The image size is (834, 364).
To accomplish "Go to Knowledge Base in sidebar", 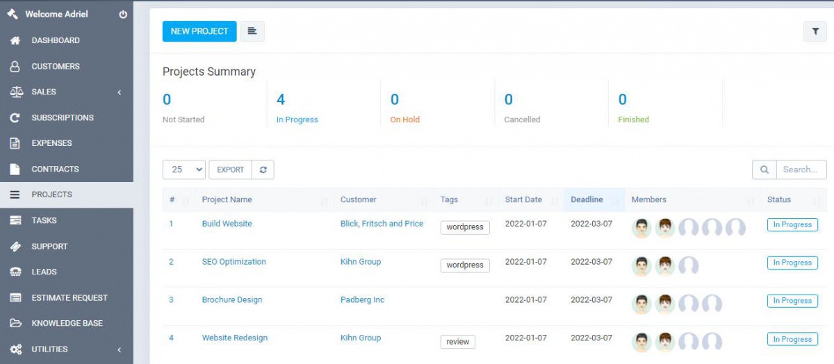I will 67,324.
